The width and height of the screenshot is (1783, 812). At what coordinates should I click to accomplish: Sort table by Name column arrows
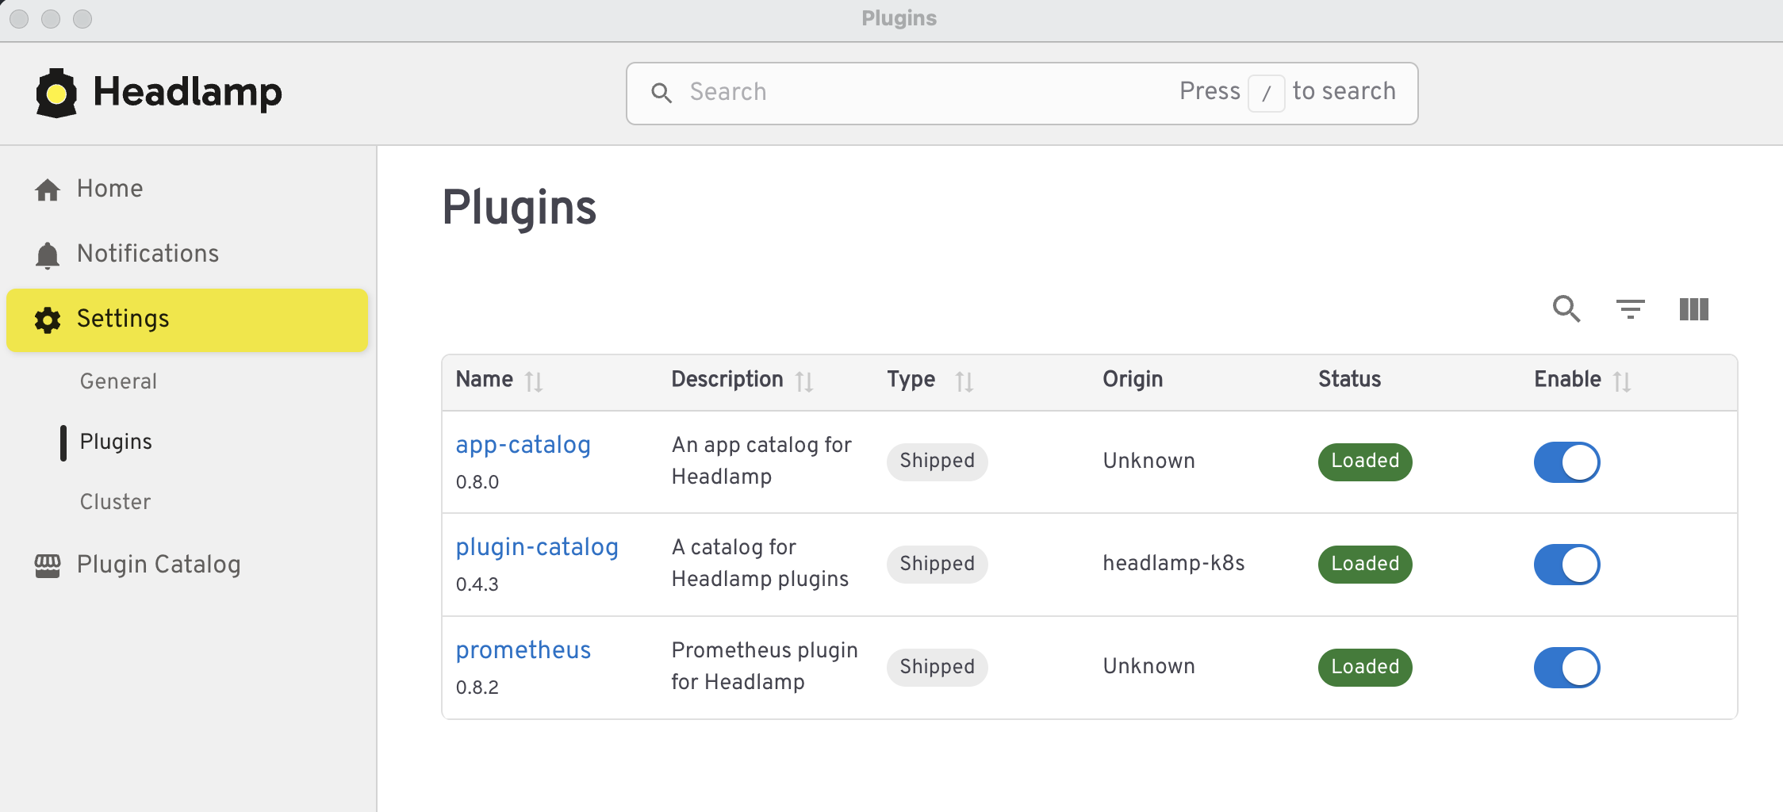tap(534, 381)
